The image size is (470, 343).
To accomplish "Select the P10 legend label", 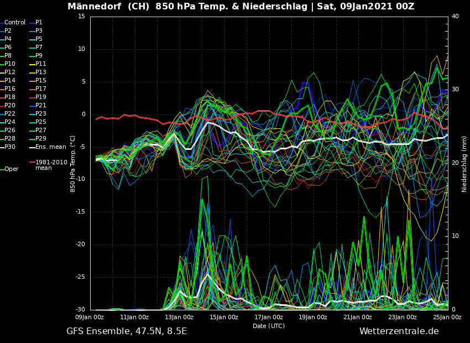I will (10, 64).
